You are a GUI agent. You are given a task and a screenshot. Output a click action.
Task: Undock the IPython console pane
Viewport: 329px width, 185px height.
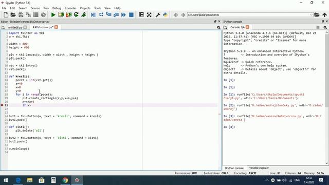point(323,22)
